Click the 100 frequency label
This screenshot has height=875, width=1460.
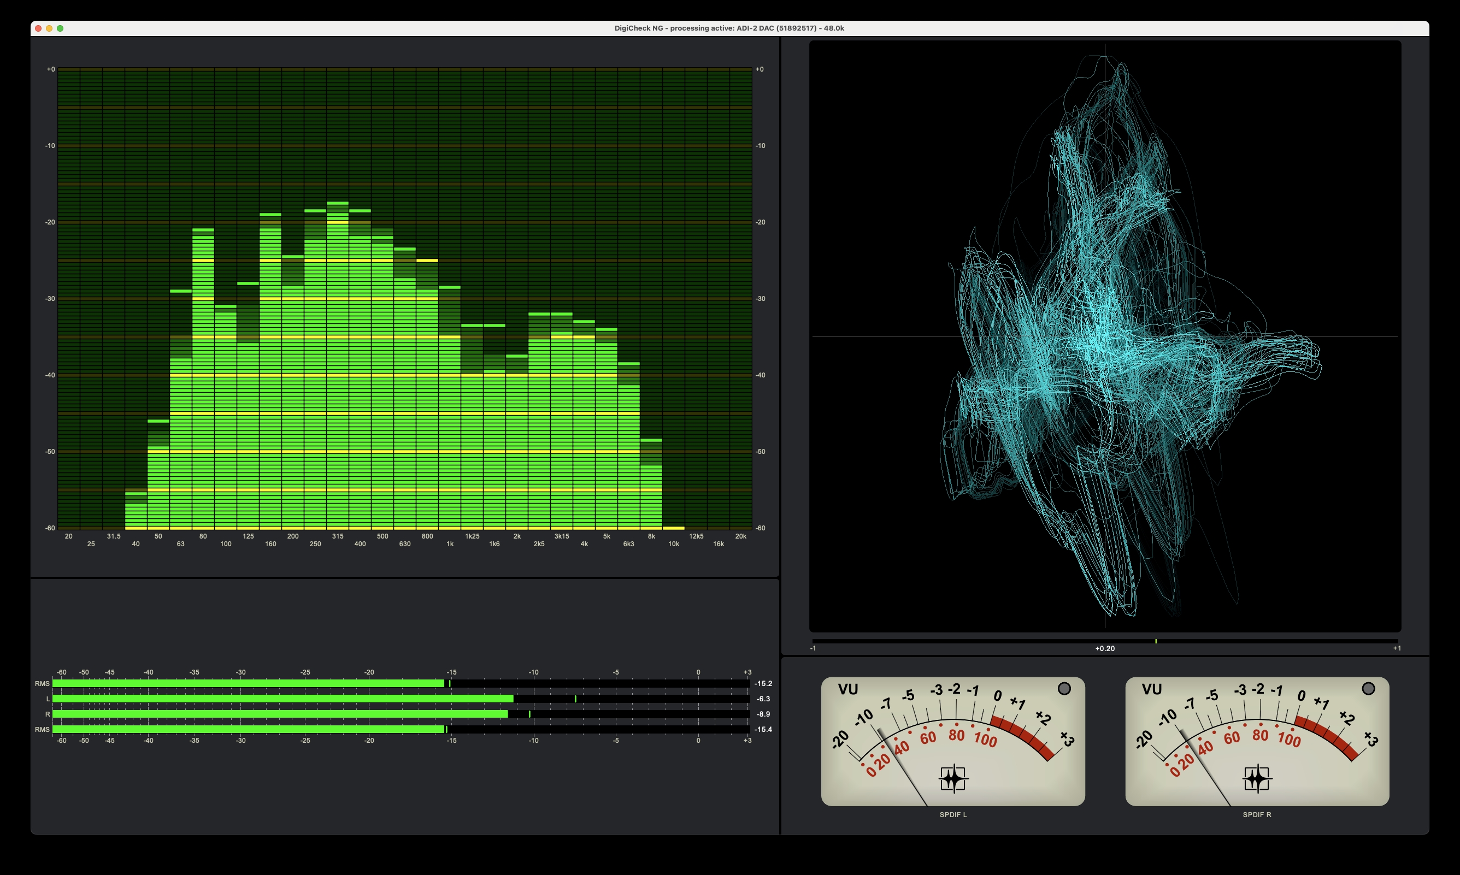[226, 544]
